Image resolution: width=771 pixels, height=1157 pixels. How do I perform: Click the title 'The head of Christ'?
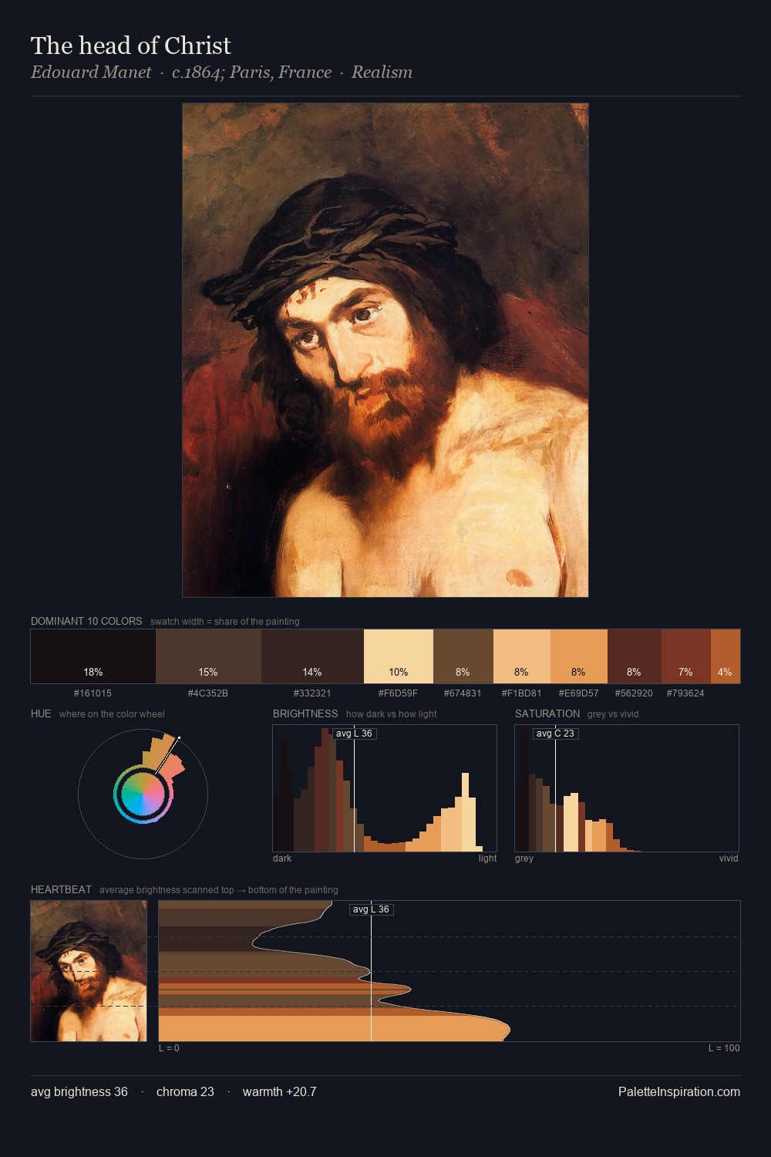pos(131,46)
